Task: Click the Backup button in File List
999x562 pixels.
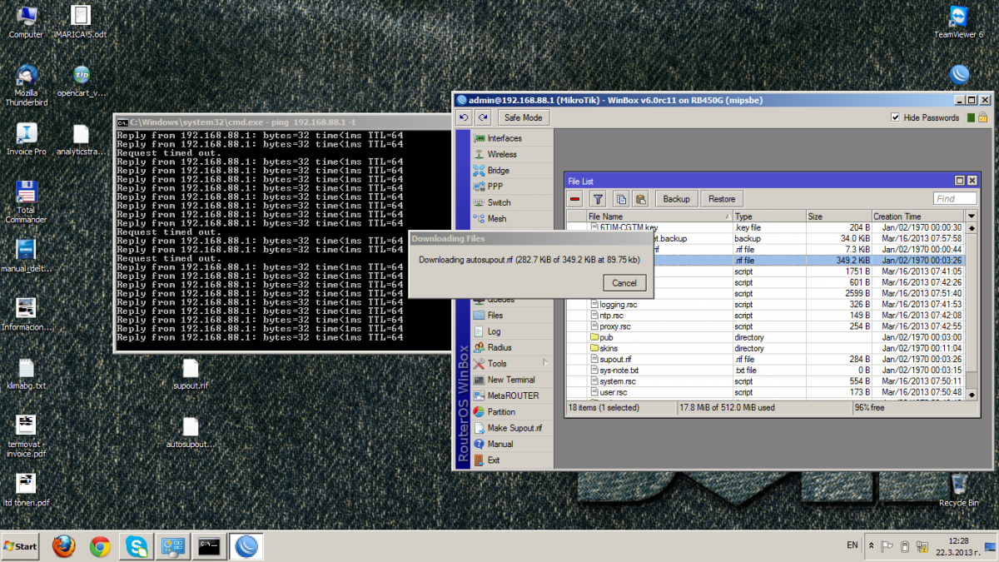Action: point(676,199)
